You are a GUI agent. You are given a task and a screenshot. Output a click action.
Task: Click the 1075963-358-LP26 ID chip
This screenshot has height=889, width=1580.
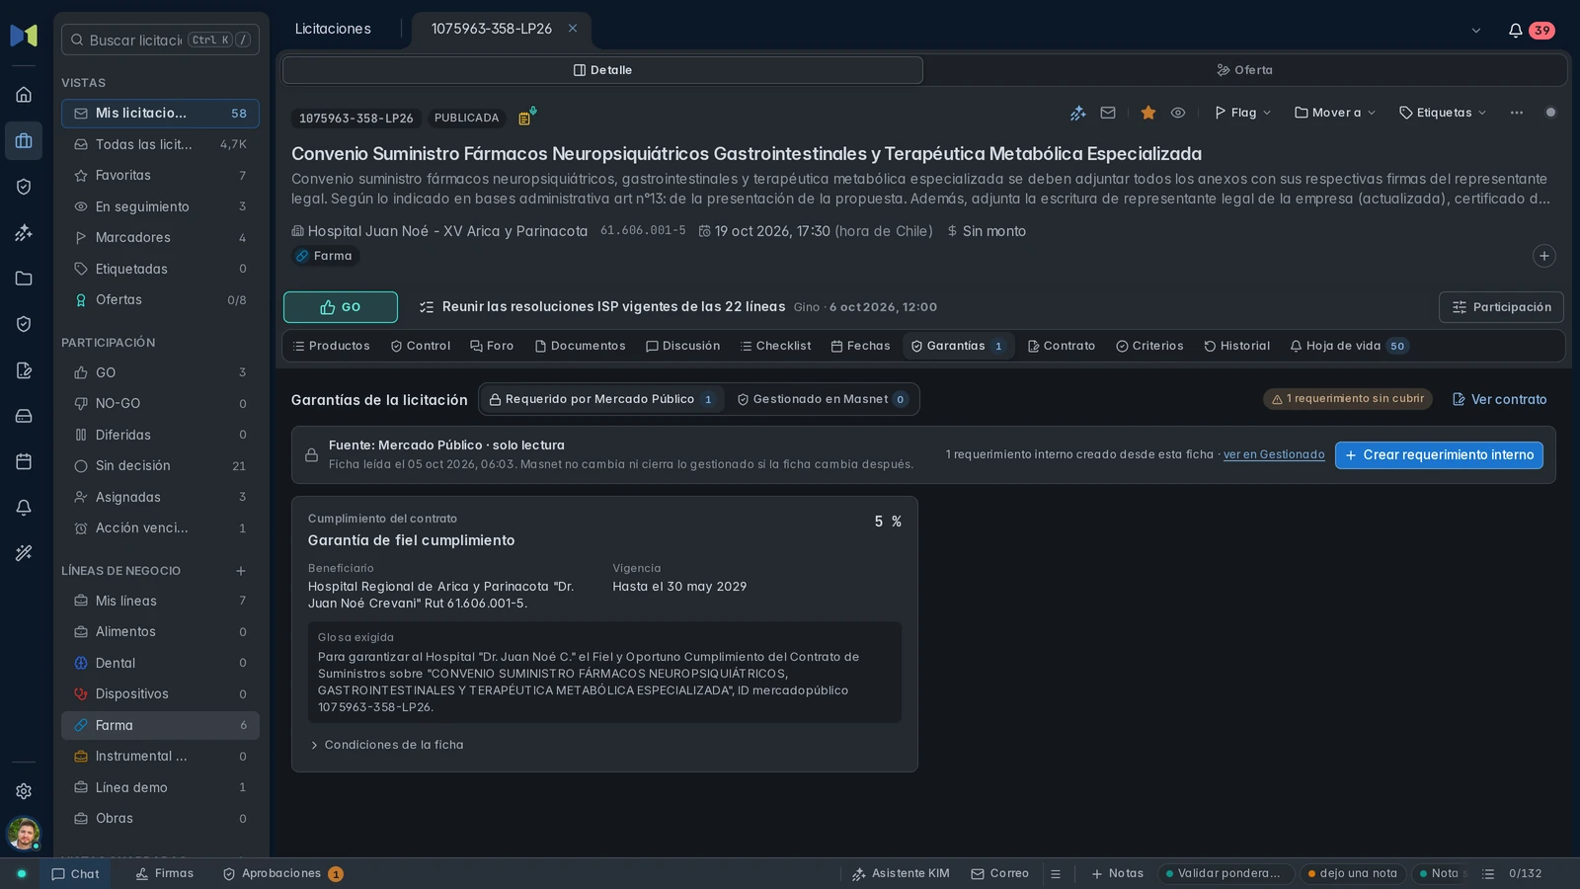click(356, 119)
